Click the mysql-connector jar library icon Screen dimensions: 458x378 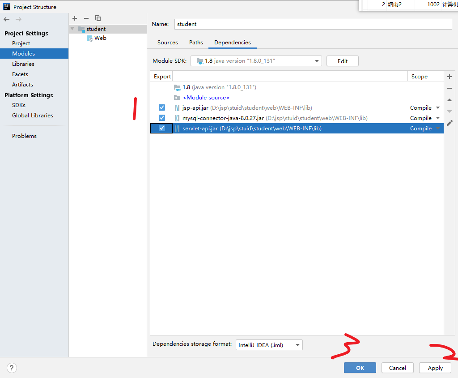tap(177, 118)
